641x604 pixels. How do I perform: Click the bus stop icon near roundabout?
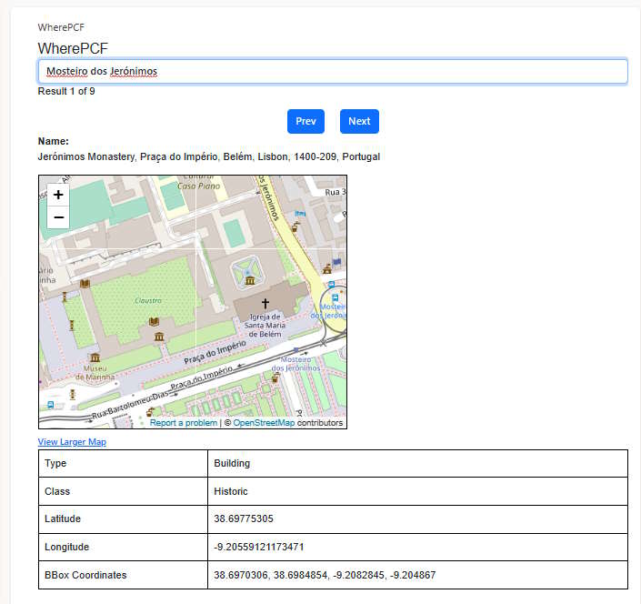pyautogui.click(x=335, y=297)
